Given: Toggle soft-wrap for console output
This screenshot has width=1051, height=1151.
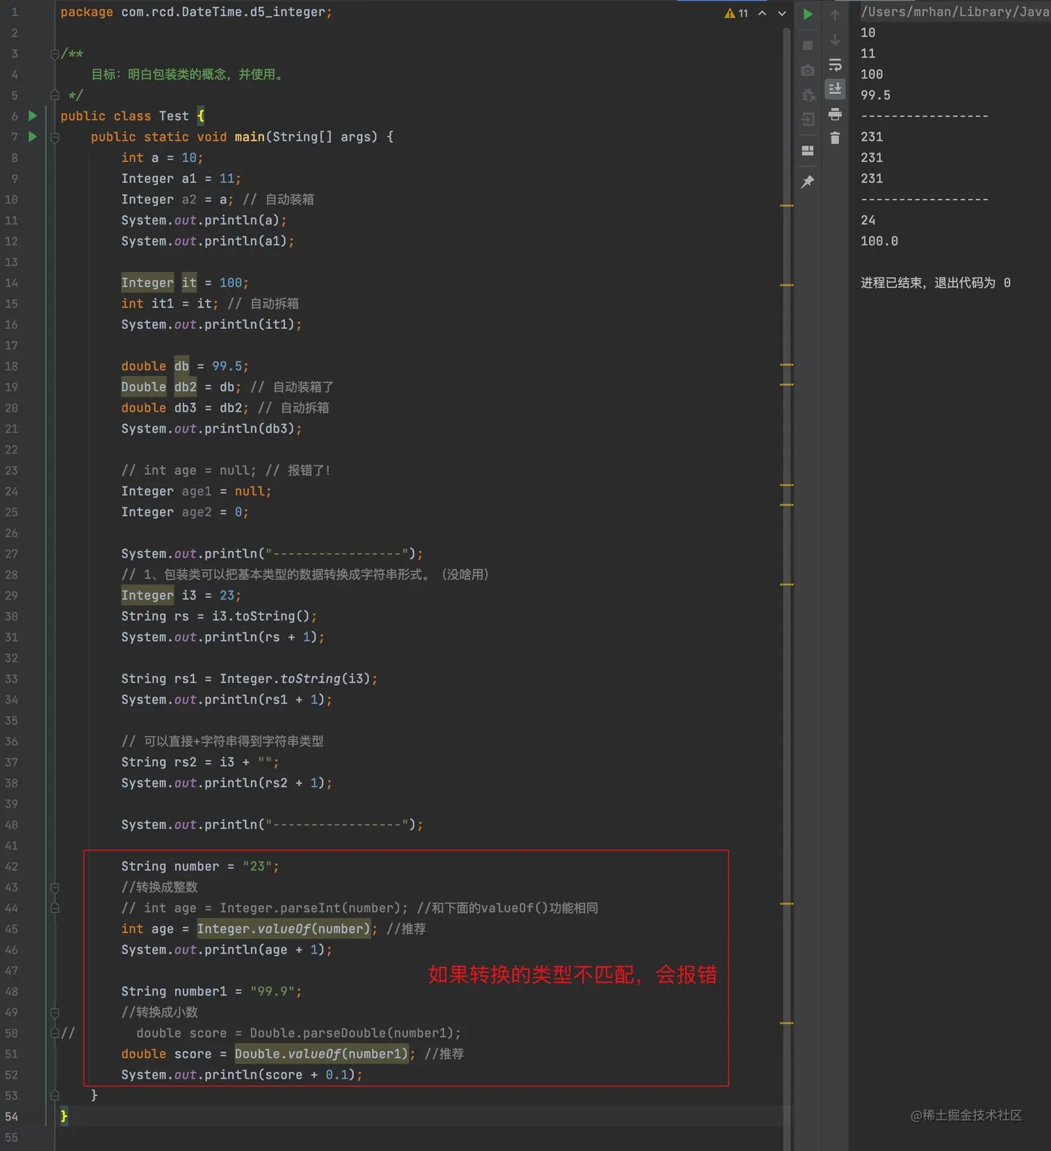Looking at the screenshot, I should point(836,65).
